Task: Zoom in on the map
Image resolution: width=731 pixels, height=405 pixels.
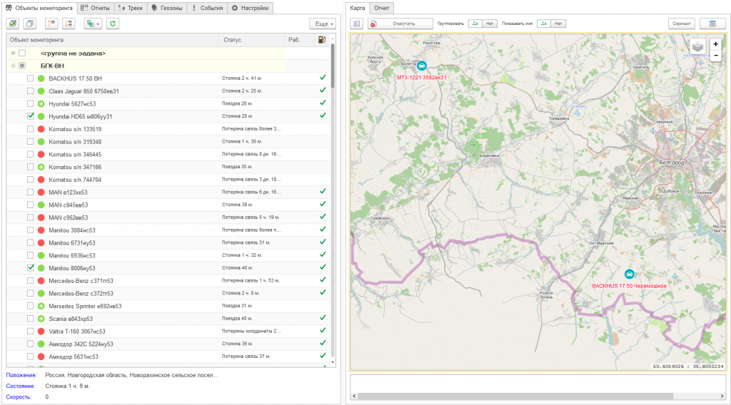Action: click(x=715, y=44)
